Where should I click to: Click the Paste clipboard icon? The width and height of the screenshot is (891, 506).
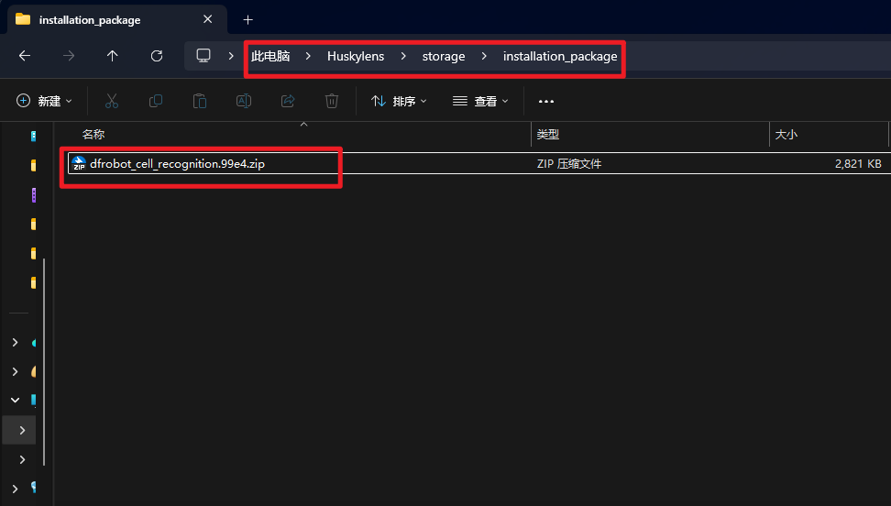(x=200, y=101)
